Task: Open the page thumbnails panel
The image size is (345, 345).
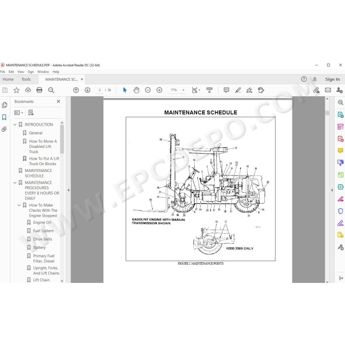Action: (4, 105)
